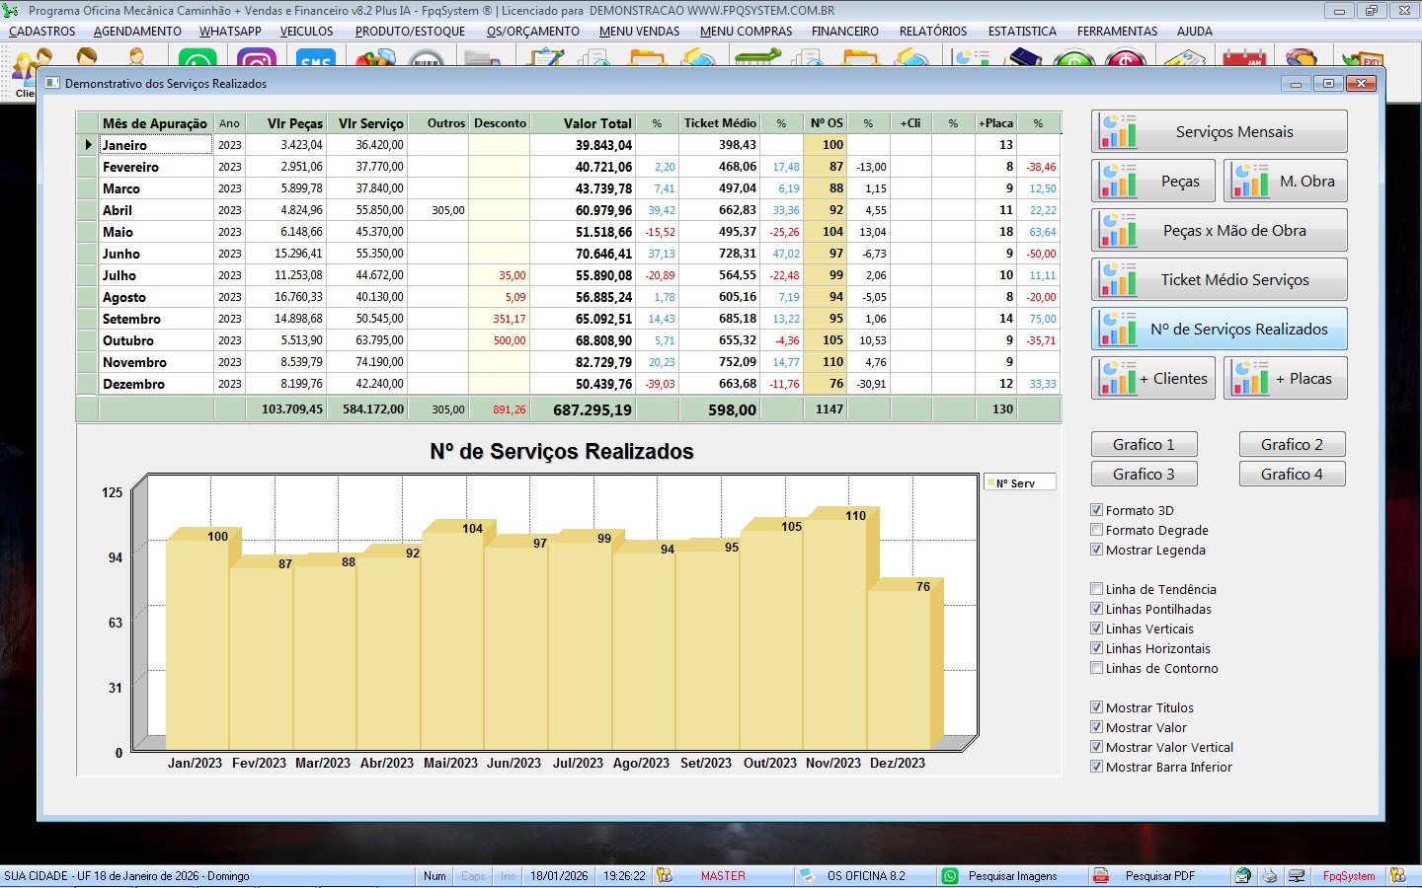
Task: Click the PDF icon beside Pesquisar PDF
Action: pos(1101,876)
